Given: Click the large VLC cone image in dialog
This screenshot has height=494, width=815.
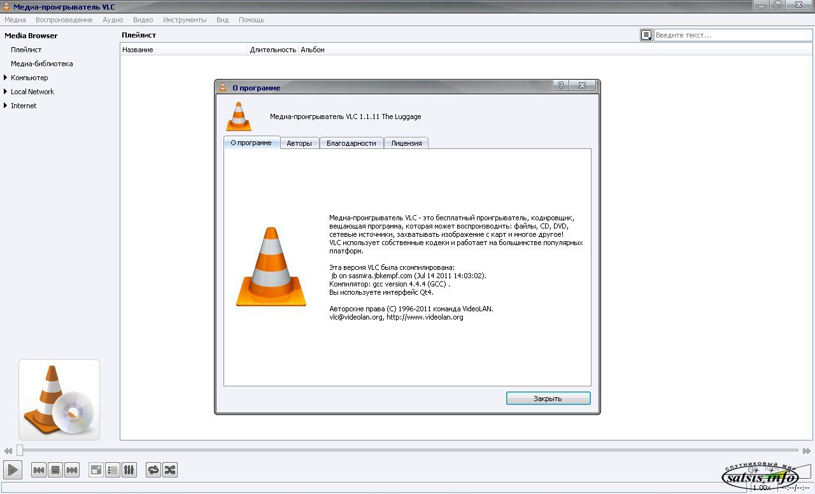Looking at the screenshot, I should (271, 267).
